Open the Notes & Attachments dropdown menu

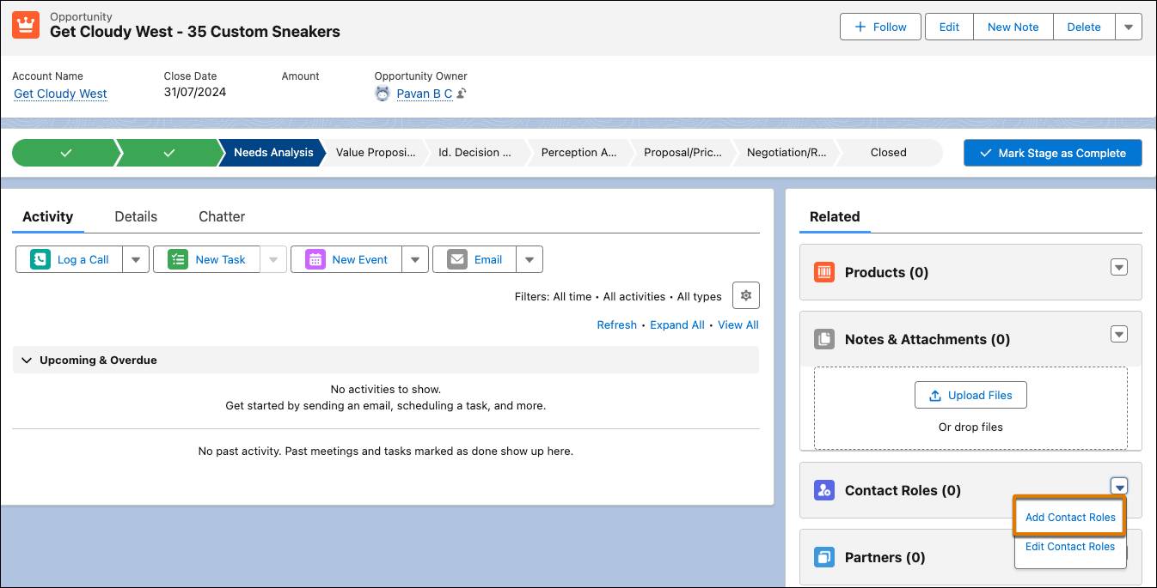click(1118, 334)
